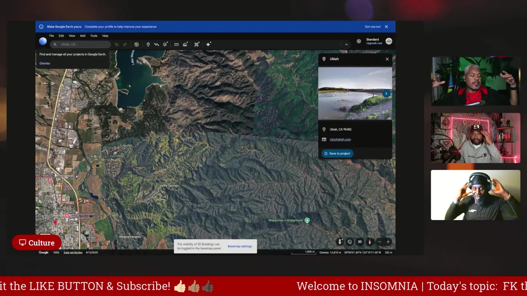Click the Camera altitude readout
This screenshot has height=296, width=527.
pyautogui.click(x=330, y=252)
